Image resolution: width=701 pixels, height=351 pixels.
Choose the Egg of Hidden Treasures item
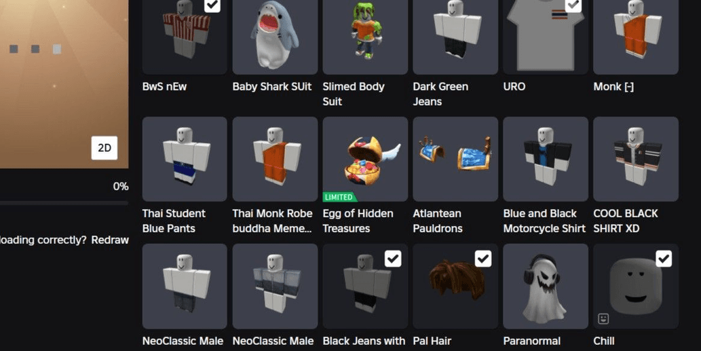click(365, 159)
